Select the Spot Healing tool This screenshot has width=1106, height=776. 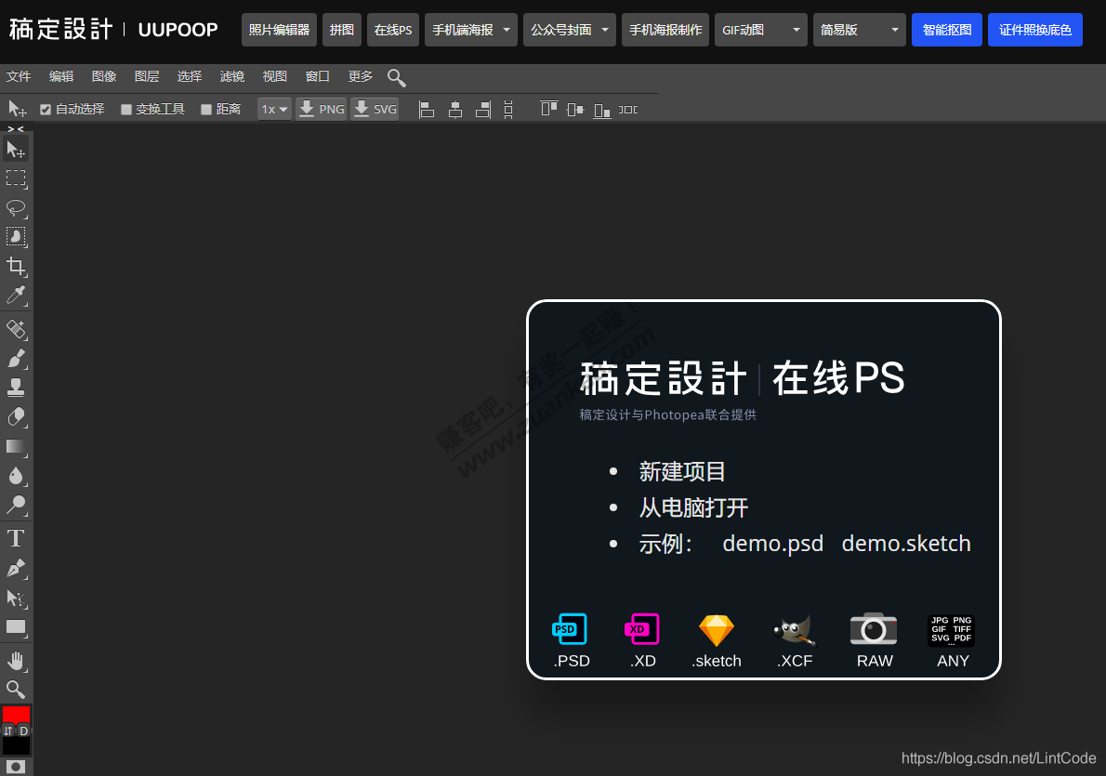[x=16, y=329]
